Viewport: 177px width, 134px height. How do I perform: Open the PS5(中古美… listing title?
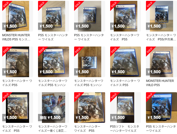click(x=161, y=37)
